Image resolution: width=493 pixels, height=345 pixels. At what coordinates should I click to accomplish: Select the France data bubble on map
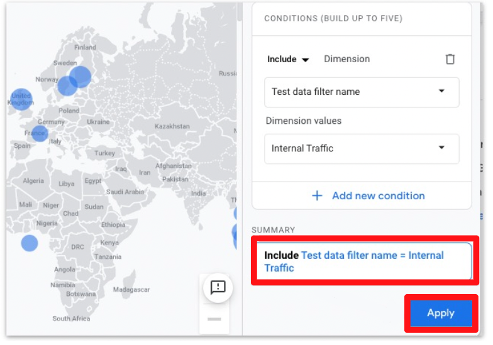pyautogui.click(x=39, y=133)
